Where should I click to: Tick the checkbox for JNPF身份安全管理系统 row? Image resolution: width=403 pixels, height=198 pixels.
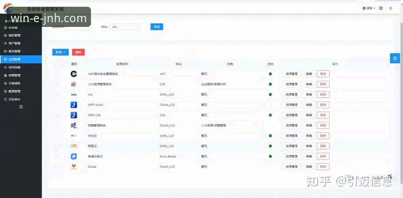pyautogui.click(x=57, y=74)
